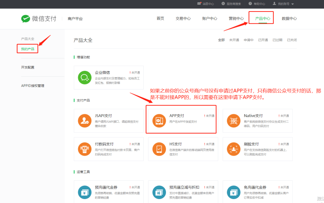The height and width of the screenshot is (203, 324).
Task: Click the 企业微信 green chat icon
Action: [85, 78]
